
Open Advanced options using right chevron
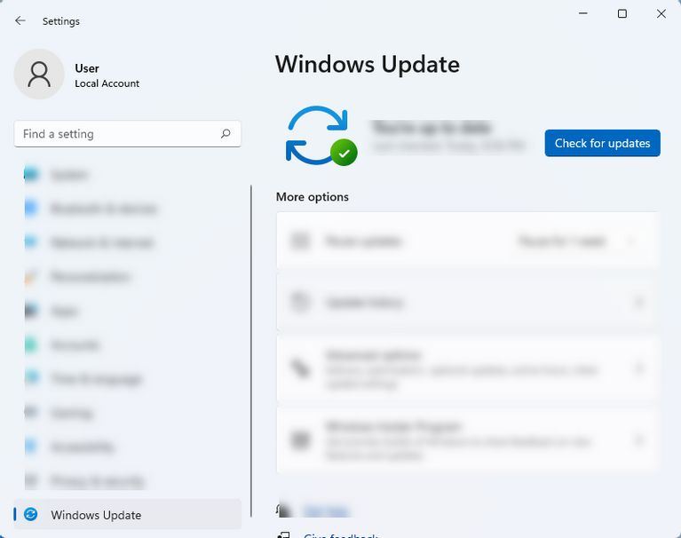(x=637, y=368)
